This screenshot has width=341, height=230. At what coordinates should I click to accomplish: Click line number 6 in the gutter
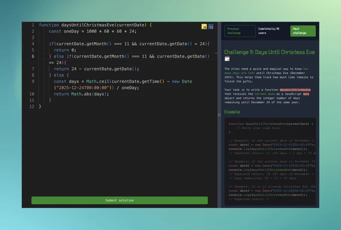[33, 56]
